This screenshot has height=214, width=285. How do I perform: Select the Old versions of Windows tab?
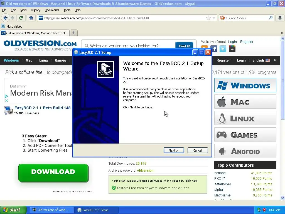35,33
